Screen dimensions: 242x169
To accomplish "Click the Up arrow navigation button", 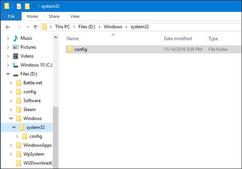I will [35, 27].
